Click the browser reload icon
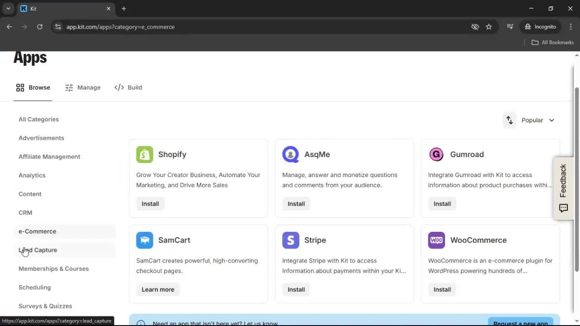 tap(40, 27)
